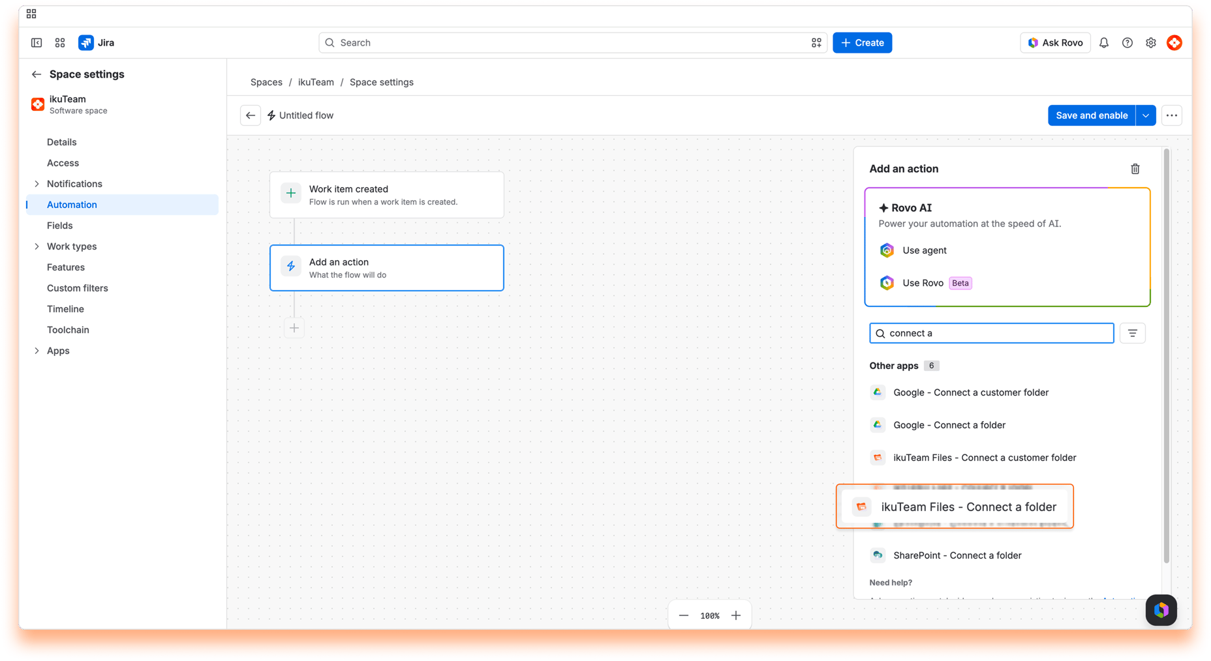Click the Create button
1211x661 pixels.
click(x=862, y=42)
